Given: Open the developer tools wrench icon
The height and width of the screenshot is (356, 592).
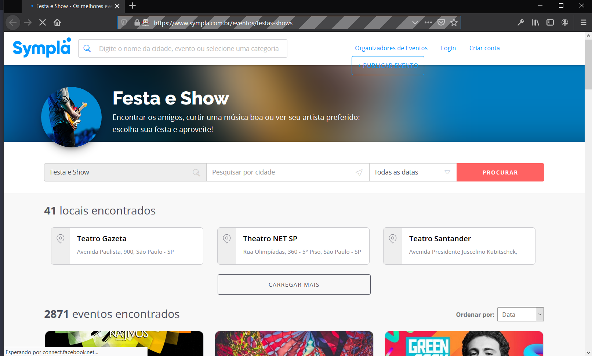Looking at the screenshot, I should click(521, 23).
